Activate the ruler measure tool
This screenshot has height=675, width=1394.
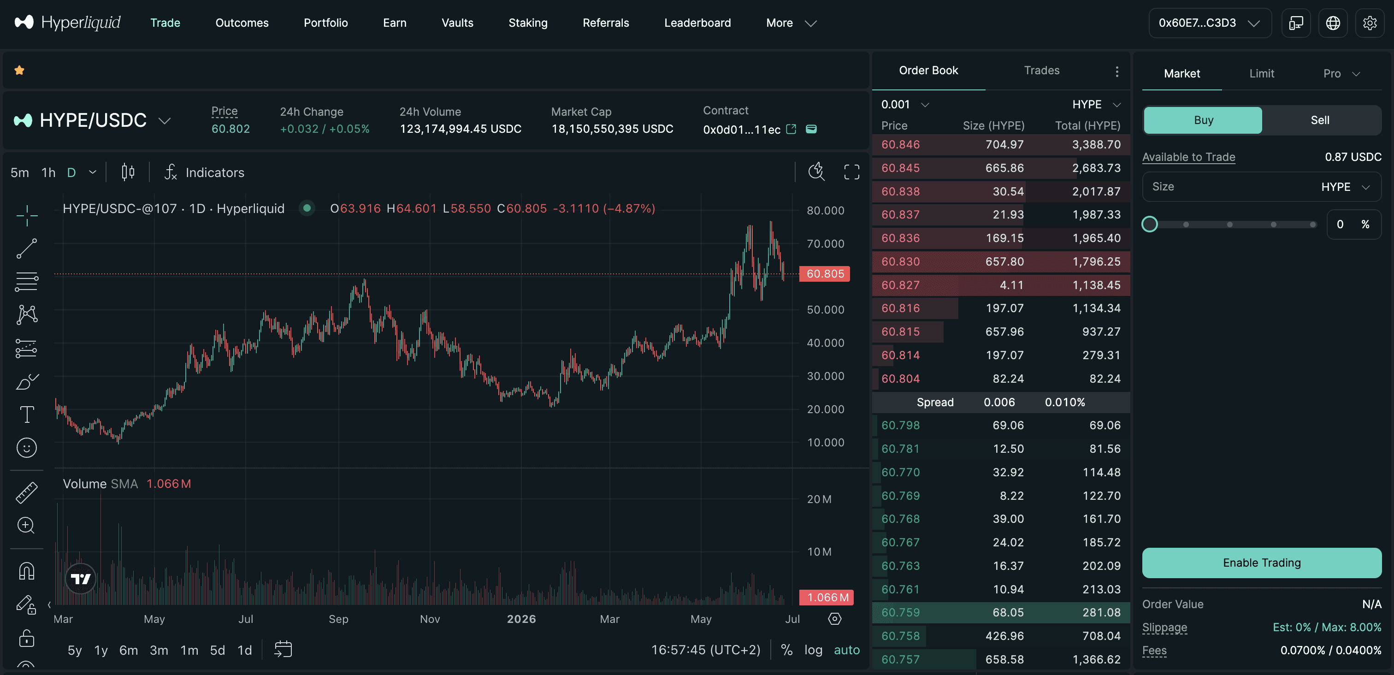pyautogui.click(x=27, y=492)
